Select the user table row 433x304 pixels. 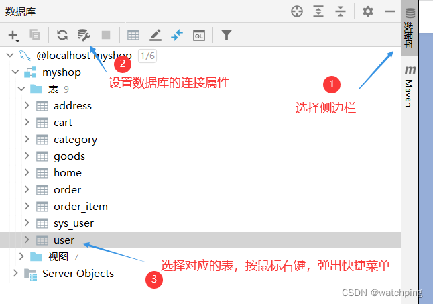(200, 240)
